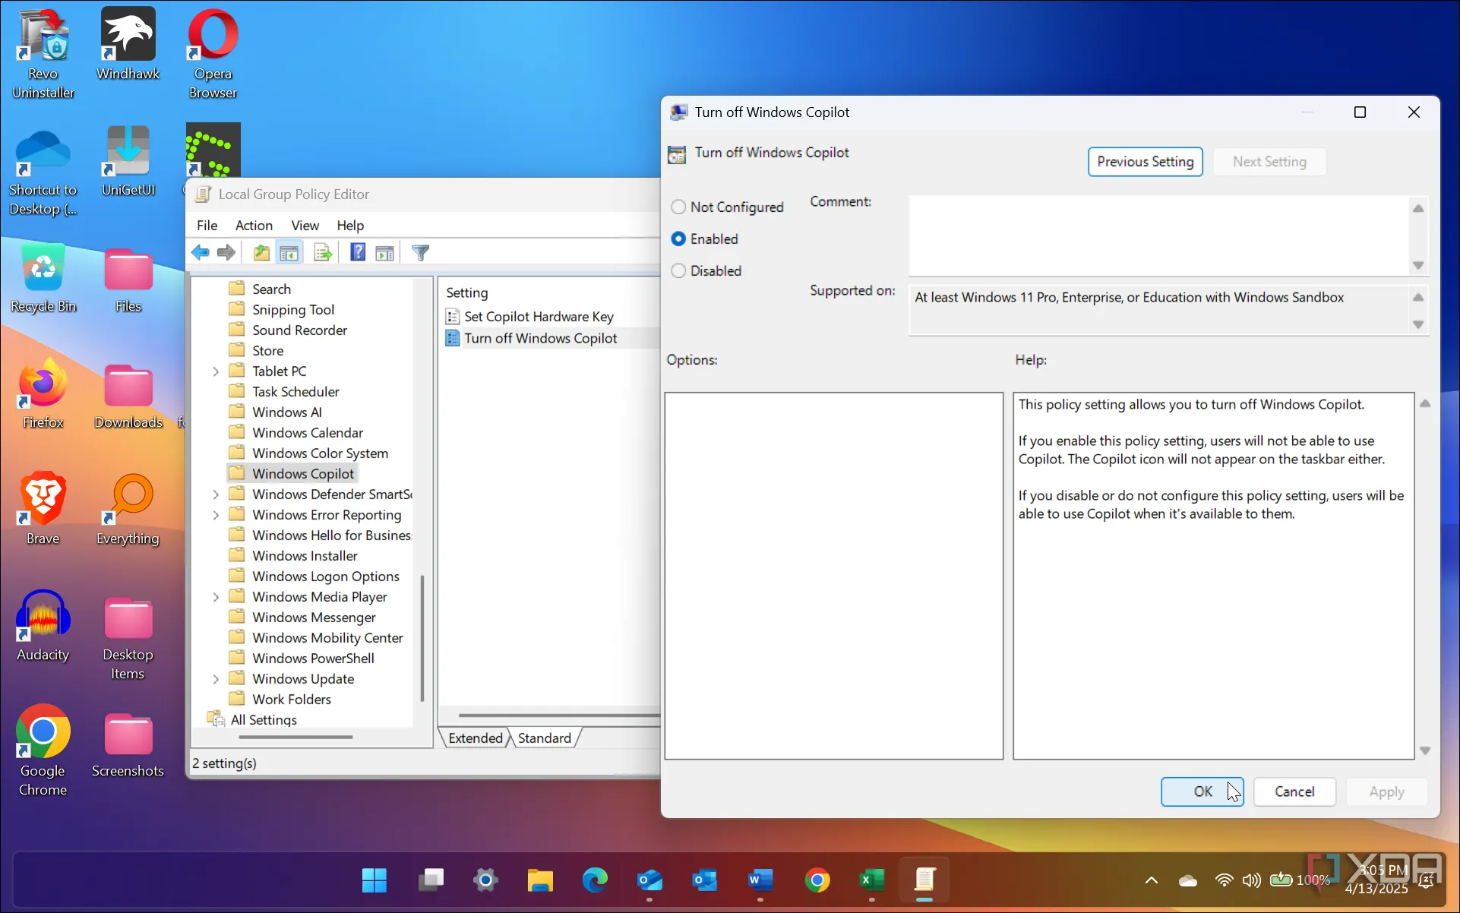Select the Enabled radio button
This screenshot has width=1460, height=913.
pyautogui.click(x=678, y=239)
